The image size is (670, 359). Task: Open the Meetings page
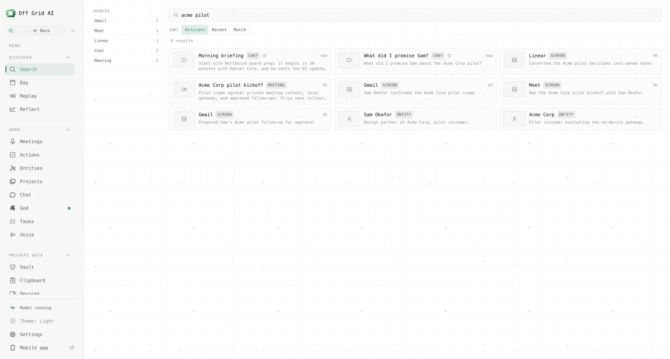(40, 141)
